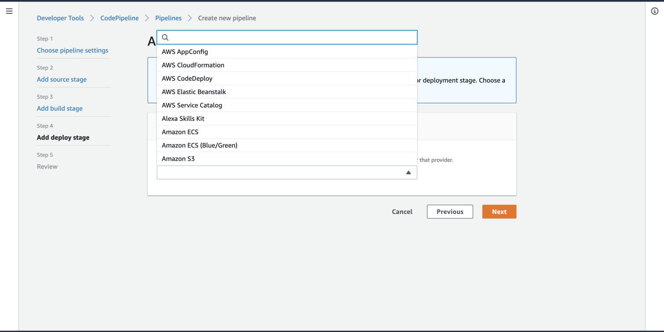The image size is (664, 332).
Task: Choose Amazon ECS as deploy provider
Action: [x=180, y=132]
